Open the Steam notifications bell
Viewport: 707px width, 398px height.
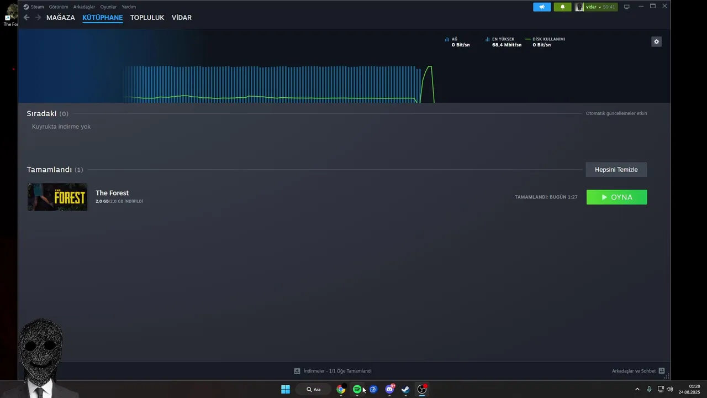(562, 7)
